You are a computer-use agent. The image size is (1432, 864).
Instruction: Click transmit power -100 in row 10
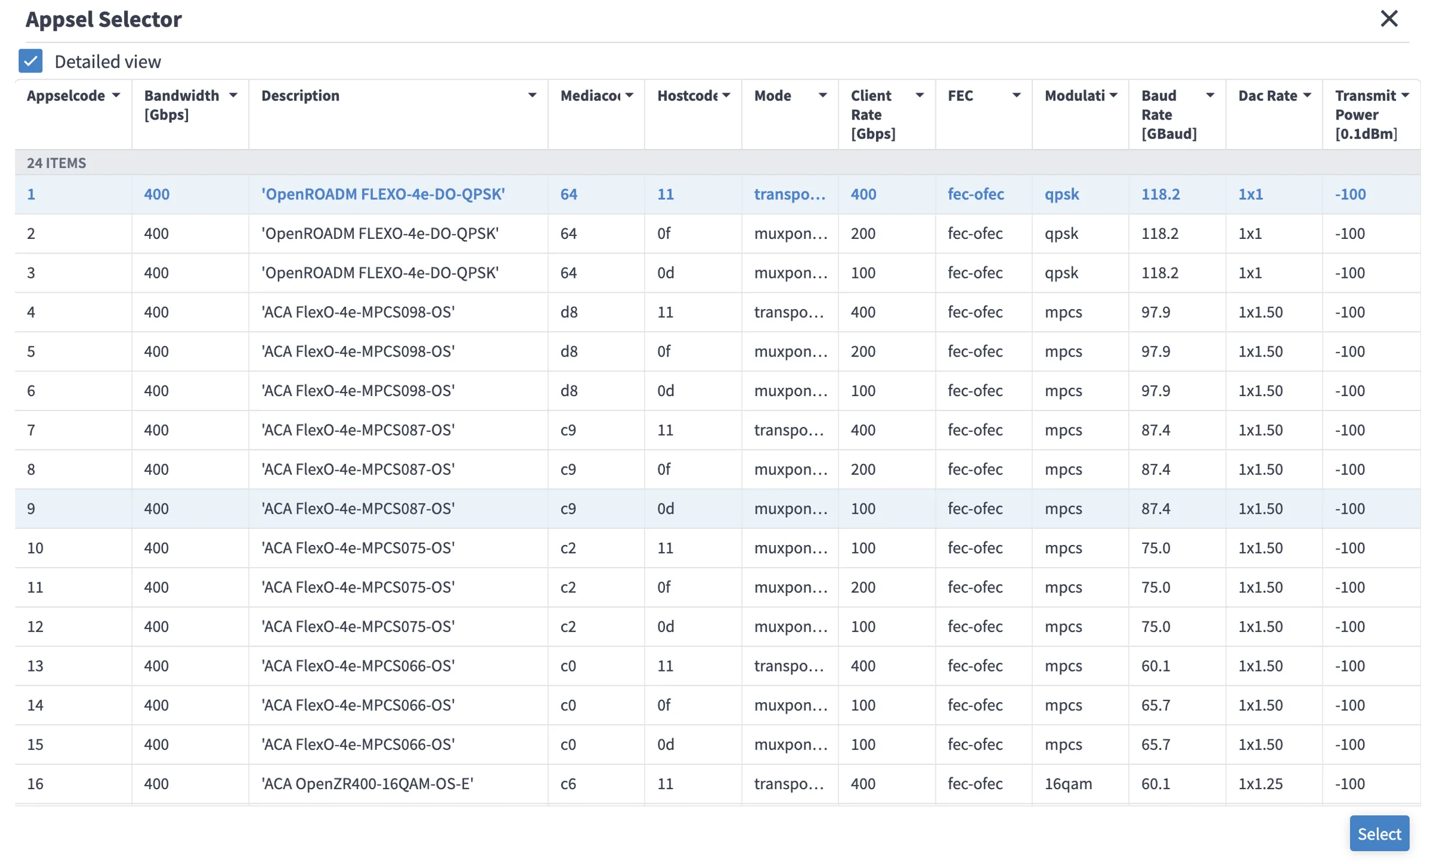[x=1350, y=548]
